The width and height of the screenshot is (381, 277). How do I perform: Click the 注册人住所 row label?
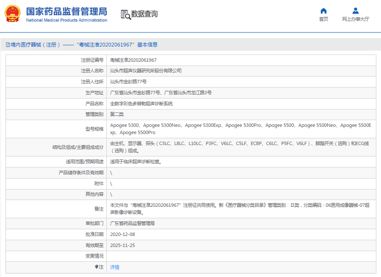[92, 82]
